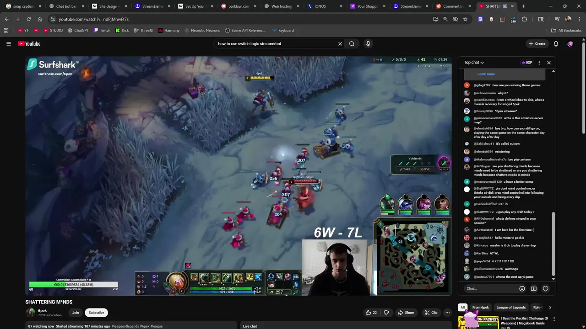Open the Create dropdown button
Viewport: 586px width, 329px height.
(537, 44)
